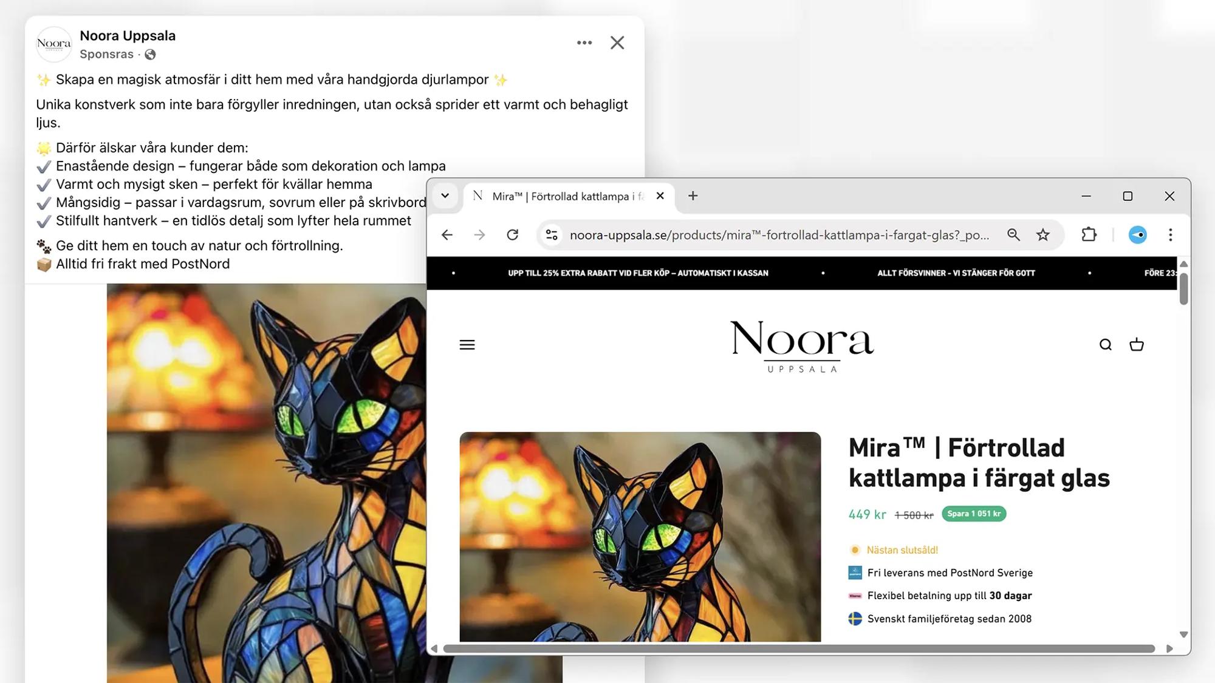This screenshot has width=1215, height=683.
Task: Click 'Fri leverans med PostNord Sverige'
Action: coord(950,573)
